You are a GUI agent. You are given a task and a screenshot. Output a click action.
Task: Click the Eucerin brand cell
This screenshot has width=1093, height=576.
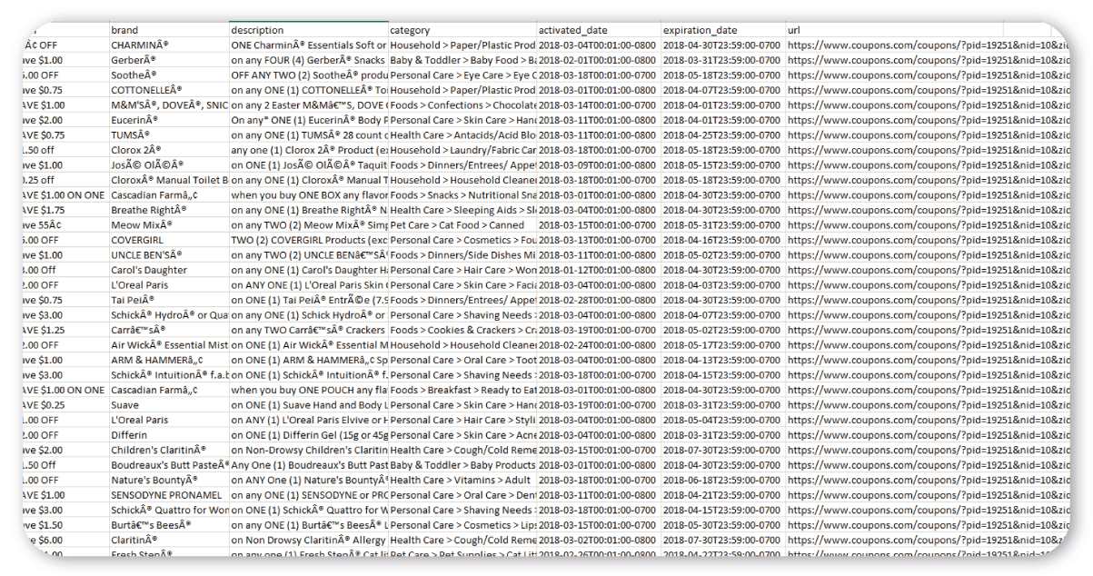point(169,120)
